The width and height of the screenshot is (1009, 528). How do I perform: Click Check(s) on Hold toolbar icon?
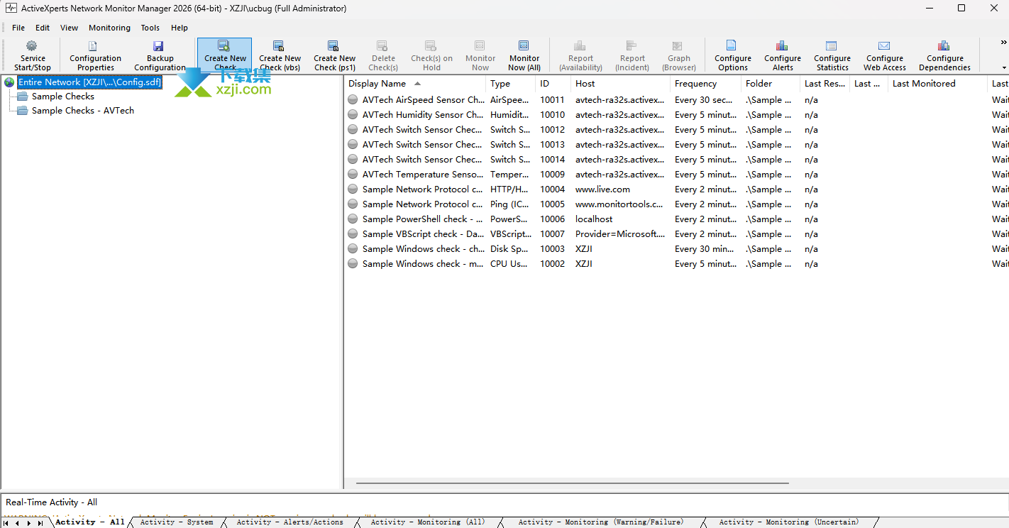431,46
